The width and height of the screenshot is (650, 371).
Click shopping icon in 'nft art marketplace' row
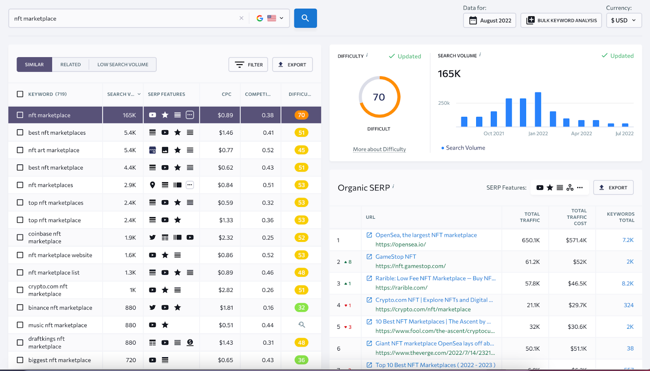[152, 150]
